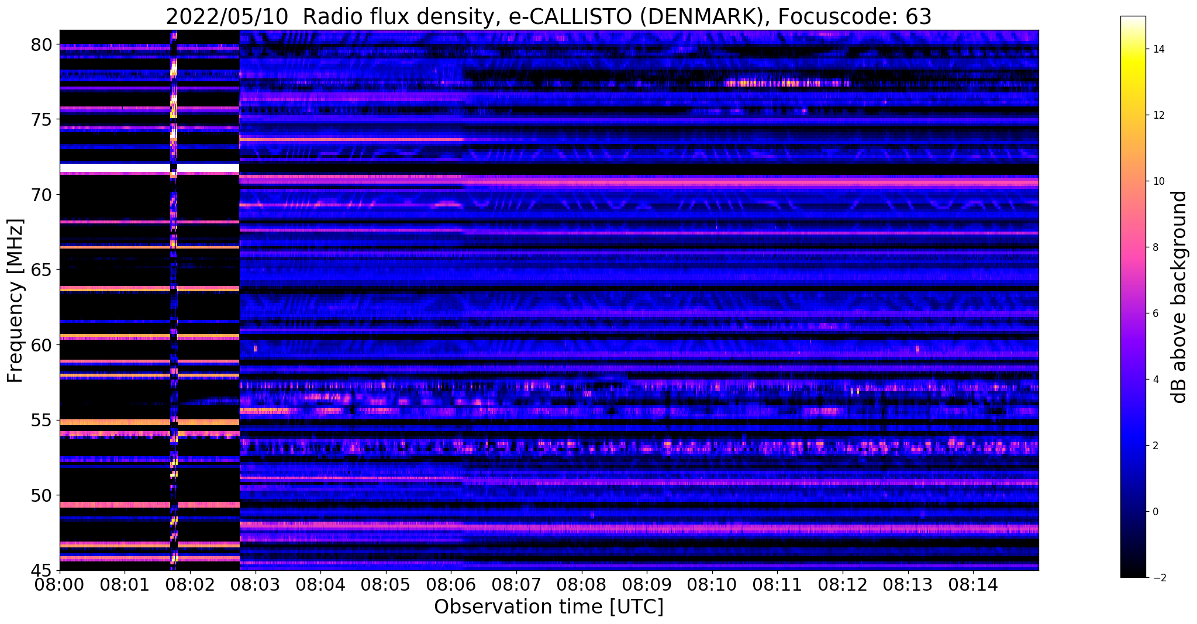Click the 08:10 time tick label
The height and width of the screenshot is (624, 1197).
click(x=712, y=585)
